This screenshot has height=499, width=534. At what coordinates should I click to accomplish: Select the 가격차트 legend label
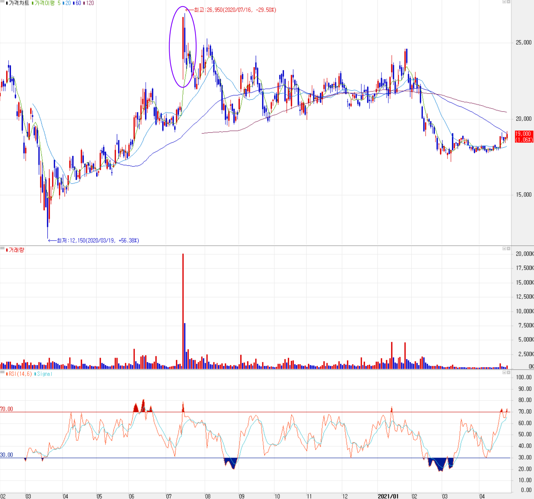[x=19, y=3]
